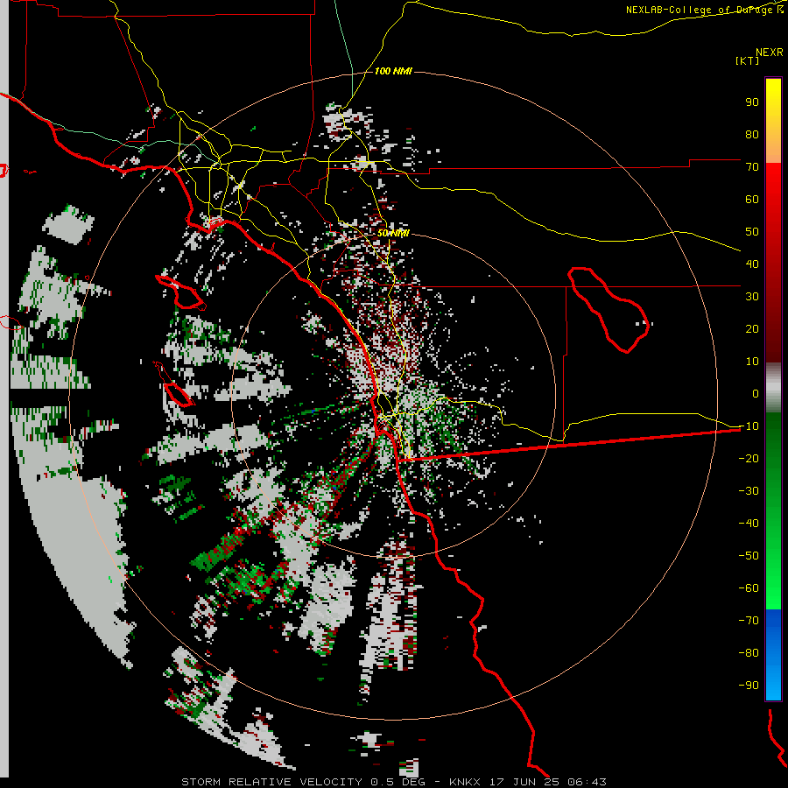Click the -50 scale label
Screen dimensions: 788x788
pos(749,555)
